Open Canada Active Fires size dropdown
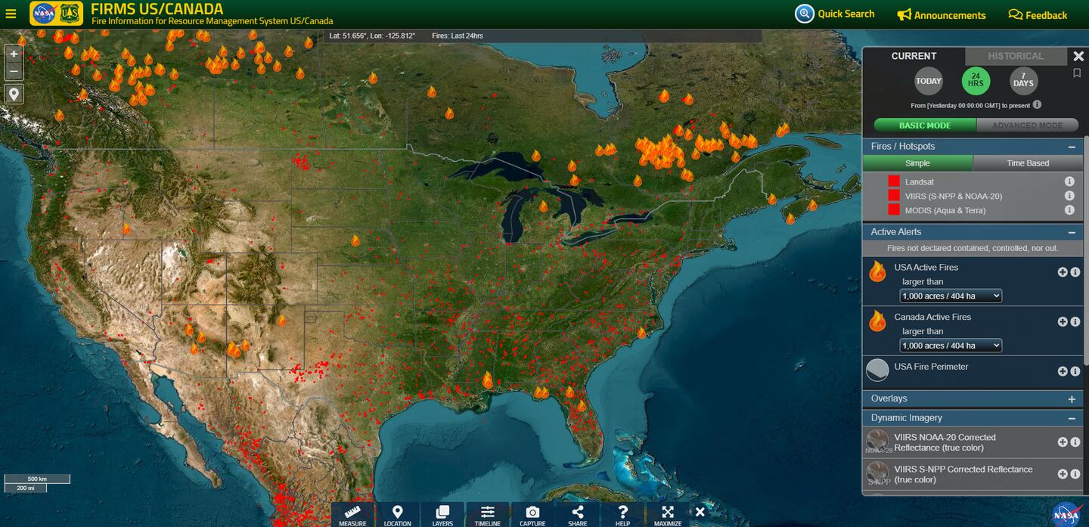Viewport: 1089px width, 527px height. tap(951, 346)
